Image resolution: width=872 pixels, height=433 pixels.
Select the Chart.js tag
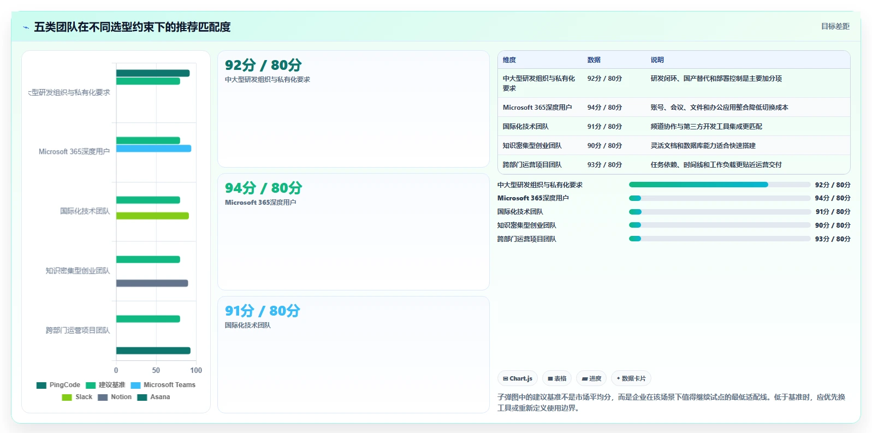pos(518,378)
